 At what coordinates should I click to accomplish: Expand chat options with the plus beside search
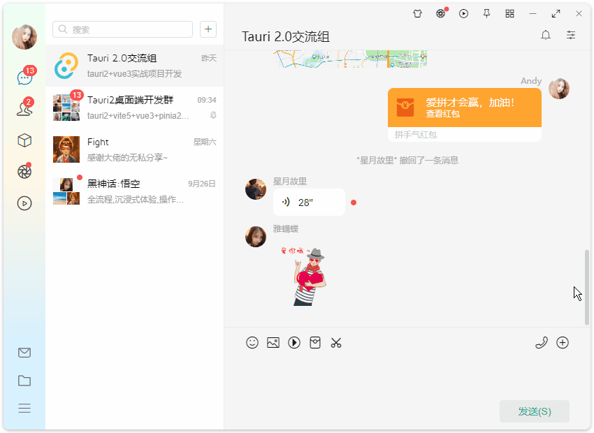(208, 29)
